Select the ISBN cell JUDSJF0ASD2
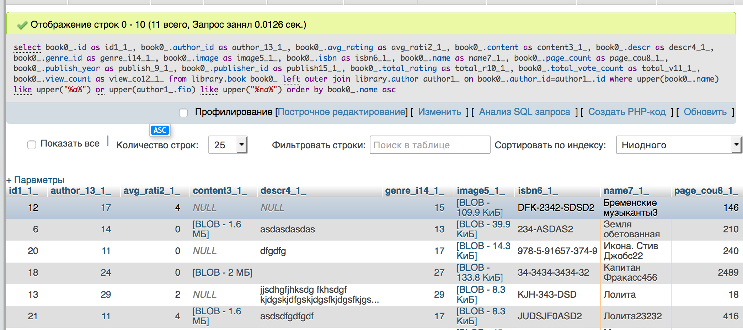The width and height of the screenshot is (743, 330). tap(550, 316)
